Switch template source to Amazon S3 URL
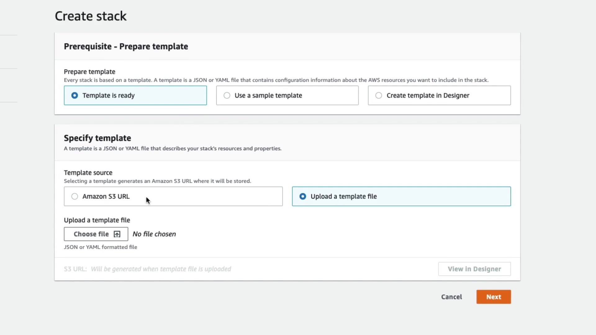Viewport: 596px width, 335px height. [x=75, y=196]
